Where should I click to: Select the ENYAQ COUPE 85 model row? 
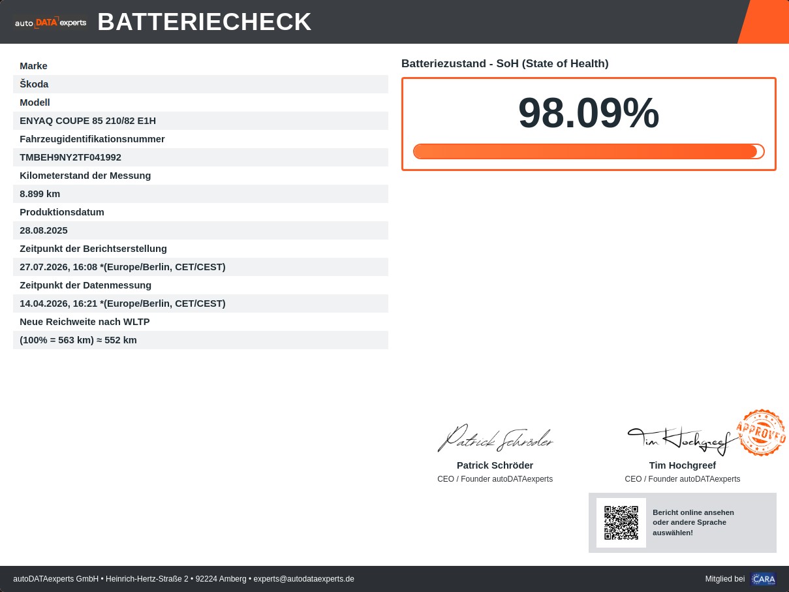click(200, 121)
